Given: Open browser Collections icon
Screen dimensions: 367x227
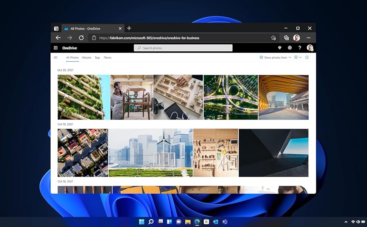Looking at the screenshot, I should point(286,38).
